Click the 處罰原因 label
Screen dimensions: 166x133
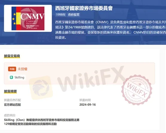pos(10,115)
